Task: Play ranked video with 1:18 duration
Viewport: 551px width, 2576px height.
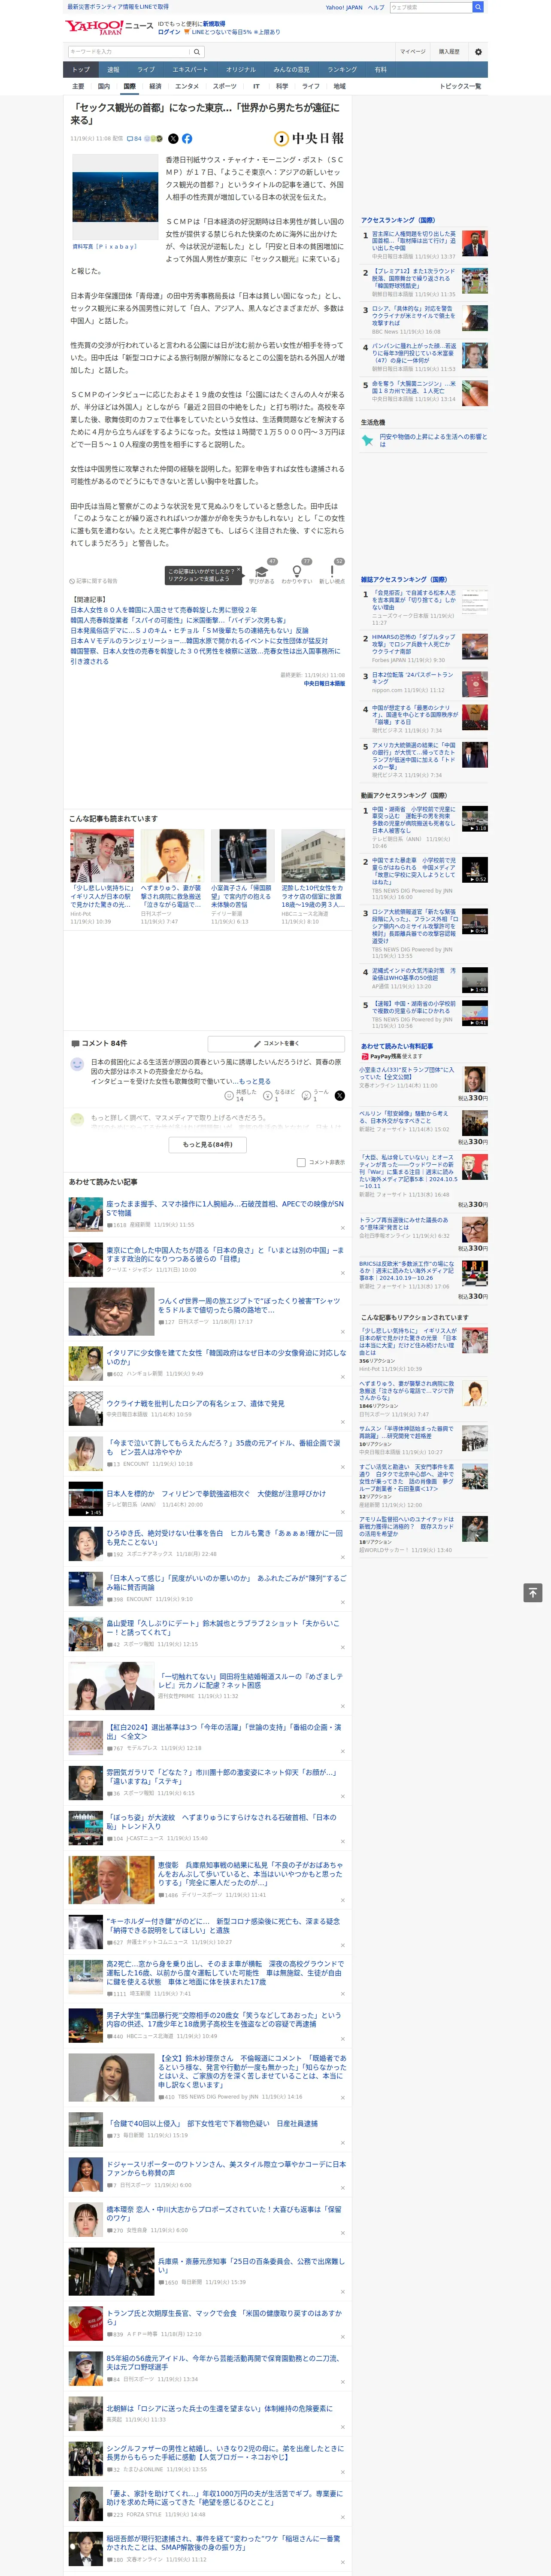Action: (x=475, y=819)
